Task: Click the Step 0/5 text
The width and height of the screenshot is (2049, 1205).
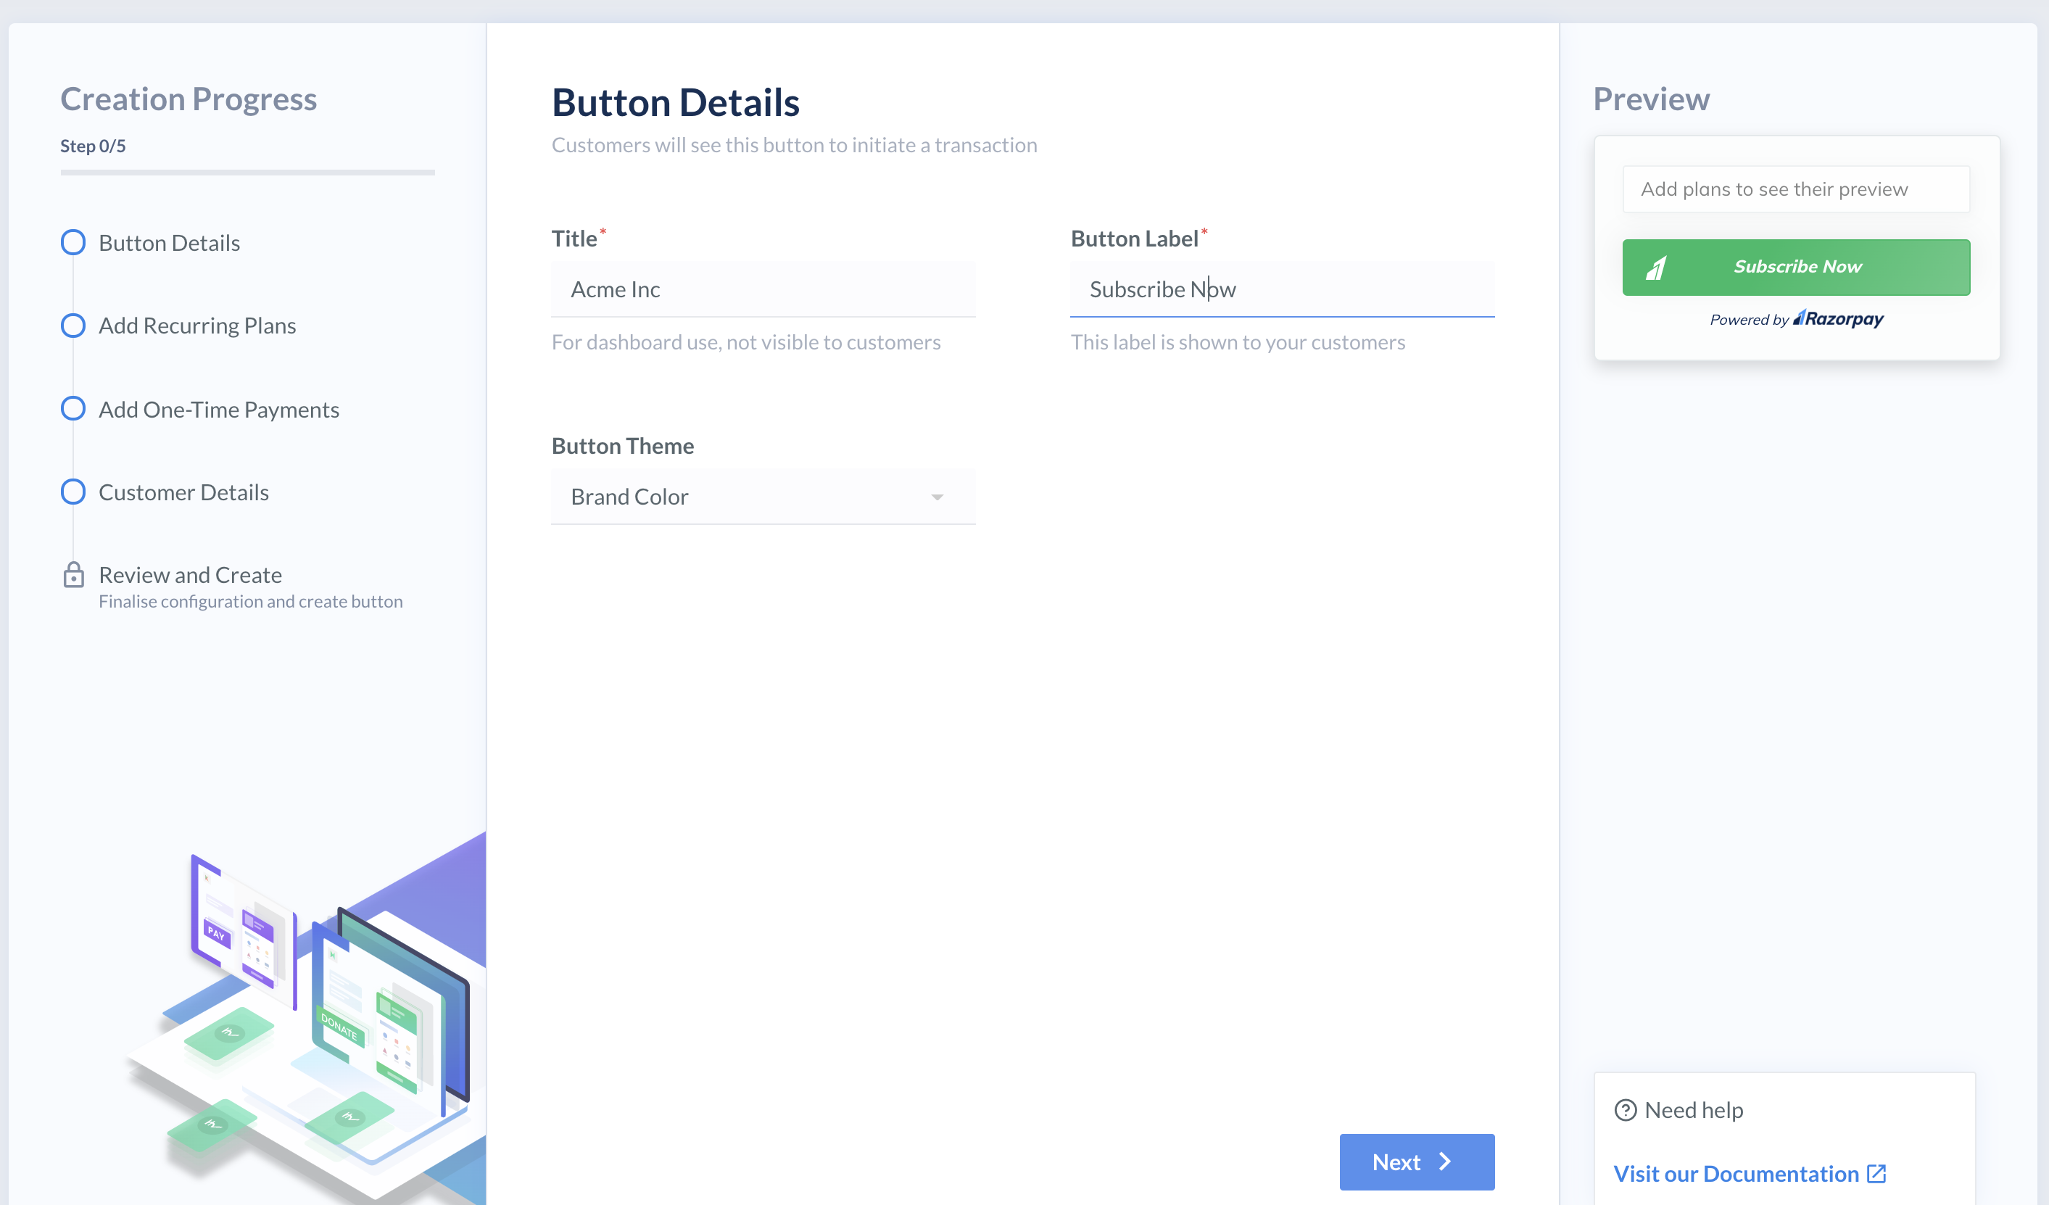Action: click(x=93, y=146)
